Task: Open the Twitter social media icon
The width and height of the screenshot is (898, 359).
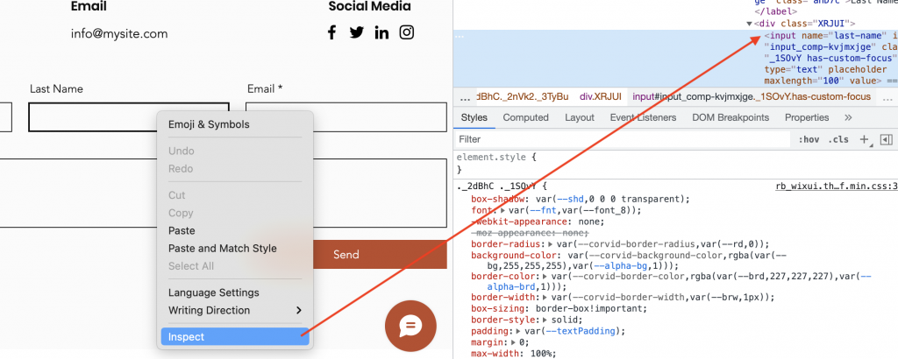Action: 356,33
